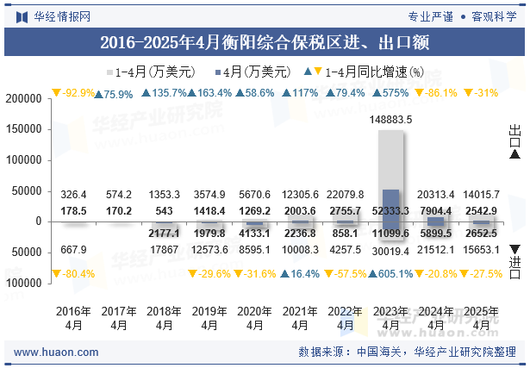Click the growth rate 163.4%
The width and height of the screenshot is (530, 368).
click(x=215, y=92)
